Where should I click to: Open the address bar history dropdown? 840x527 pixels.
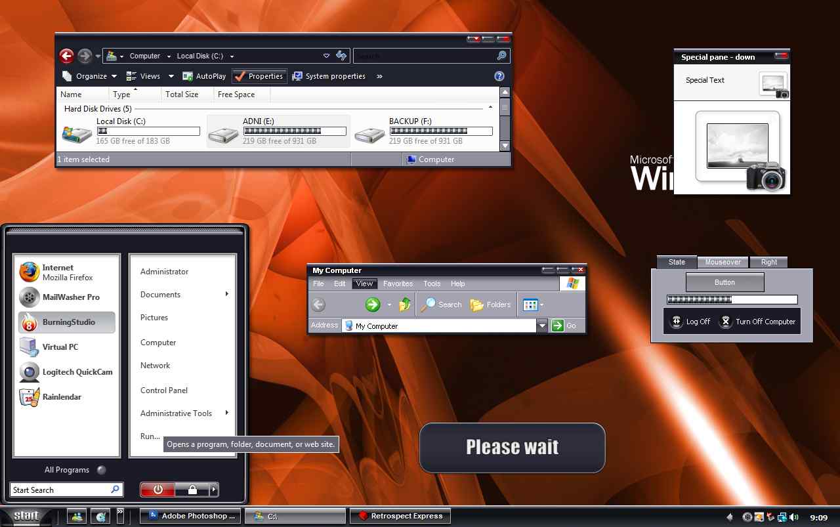click(326, 56)
